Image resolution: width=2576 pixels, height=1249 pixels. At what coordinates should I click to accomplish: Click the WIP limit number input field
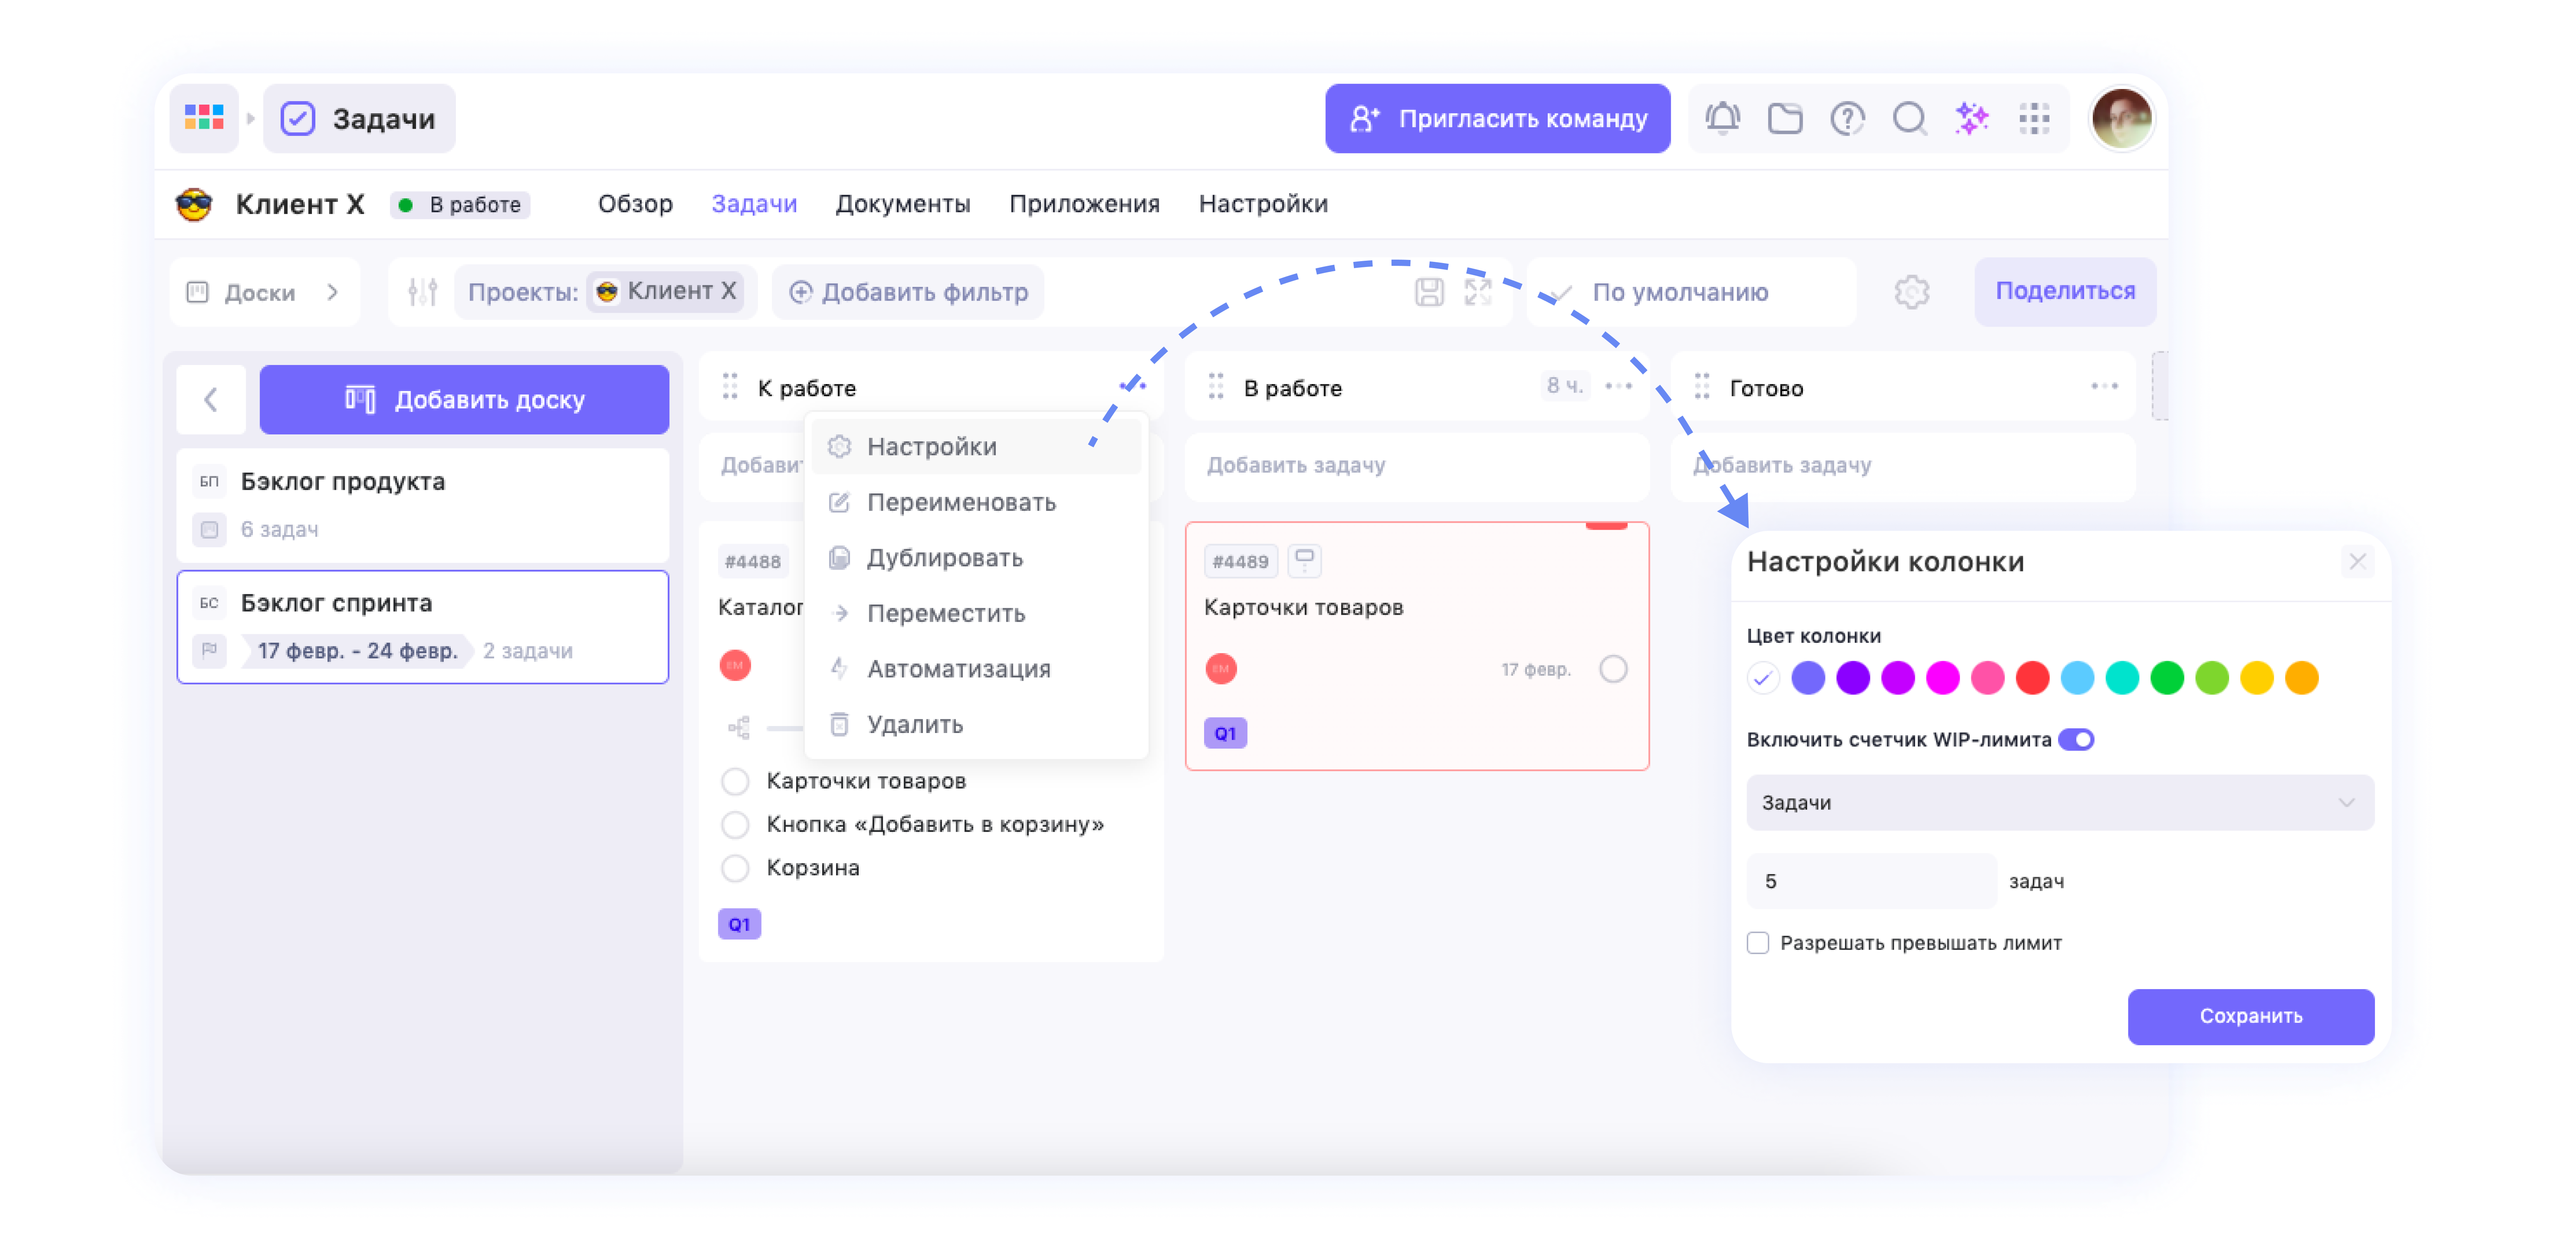coord(1870,880)
